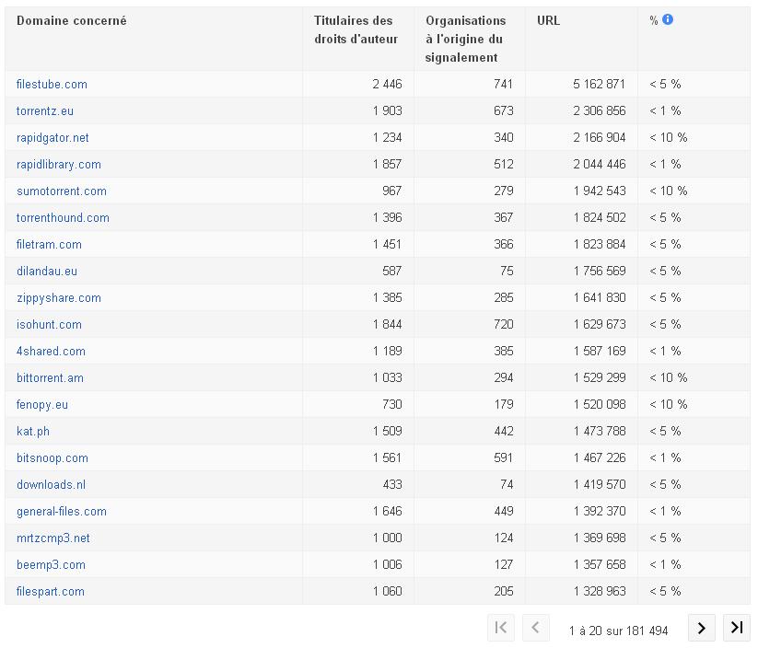Click the URL column header
This screenshot has width=758, height=648.
[x=548, y=21]
